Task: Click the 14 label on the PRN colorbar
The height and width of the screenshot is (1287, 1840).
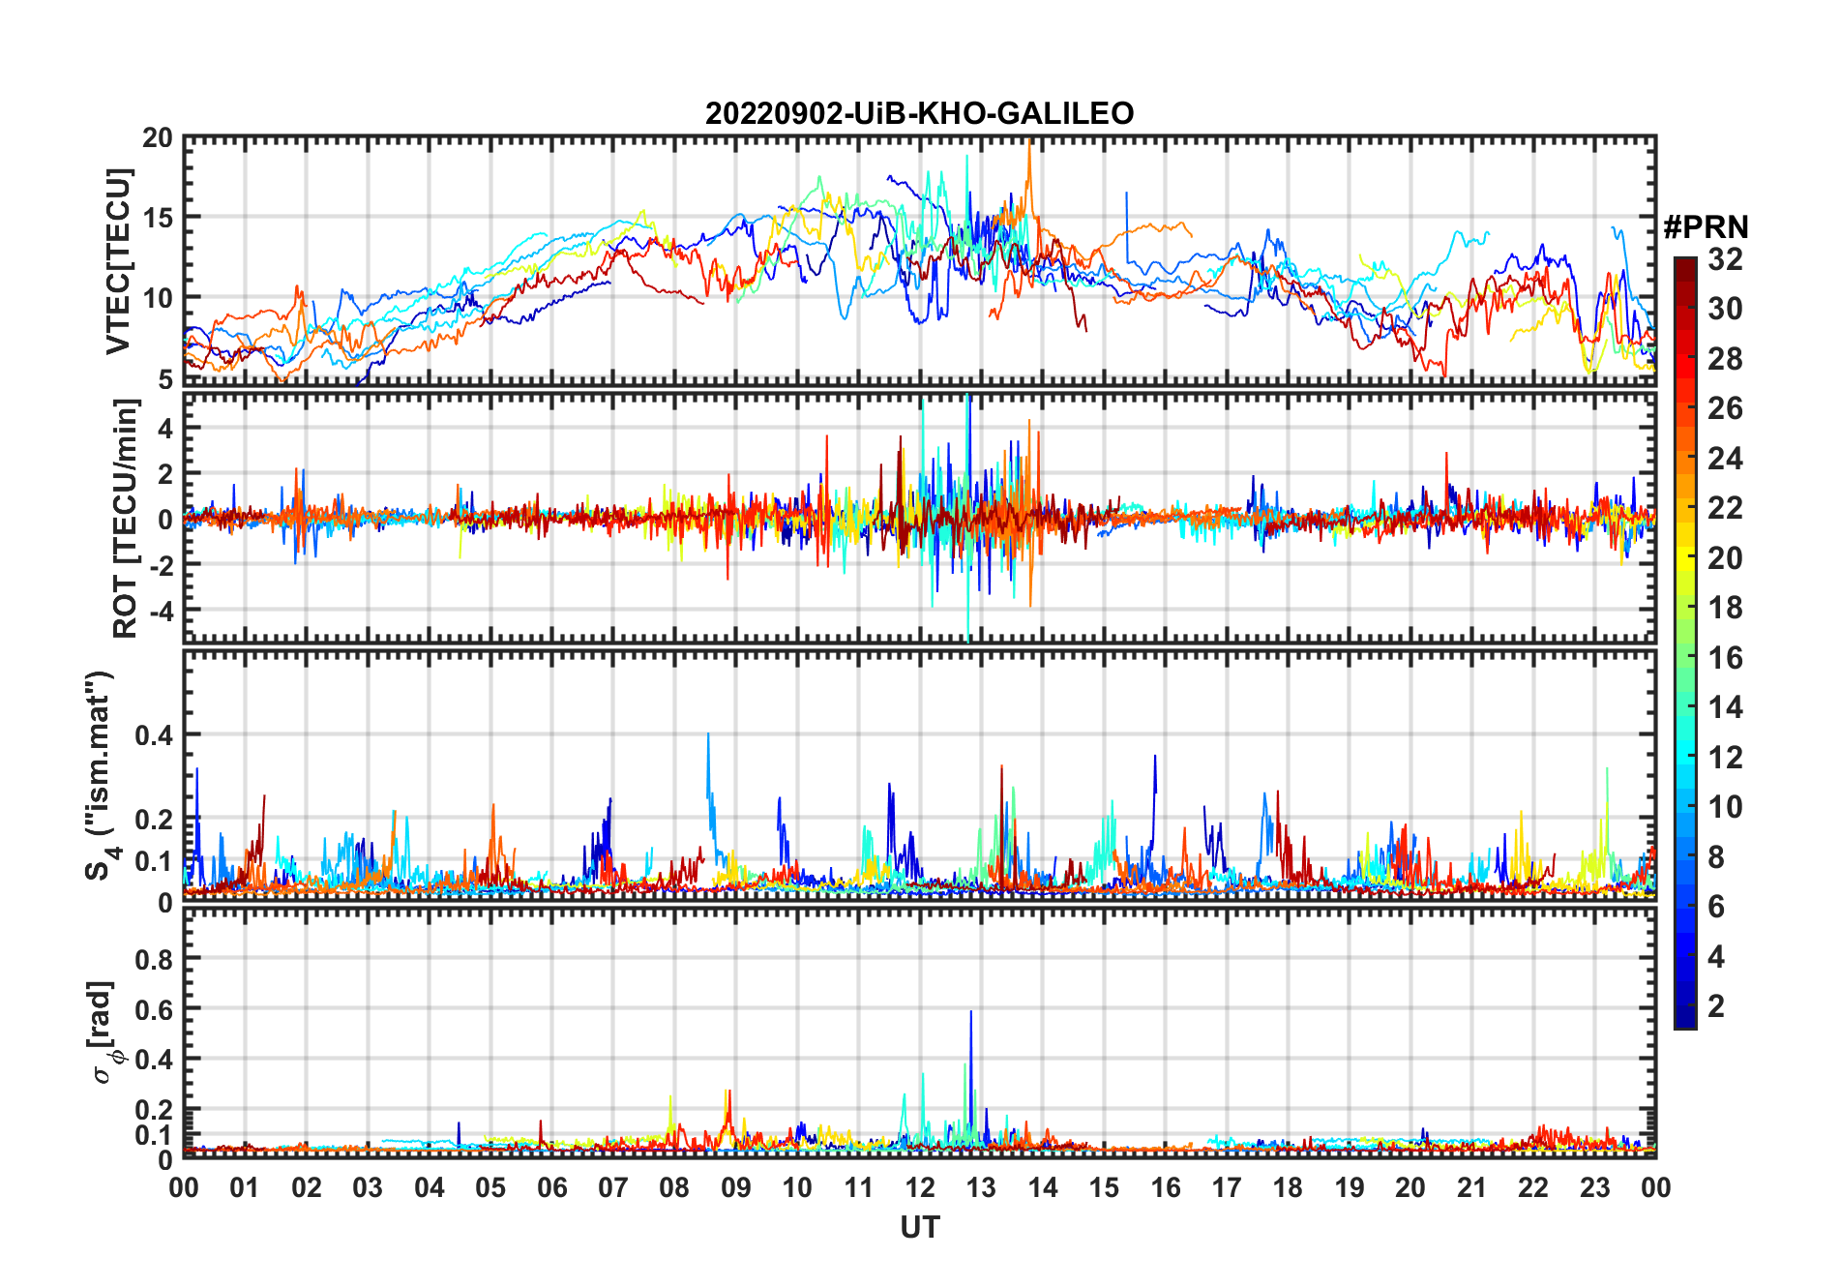Action: click(x=1725, y=707)
